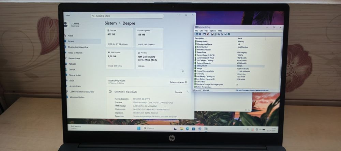Click the first icon in the BatteryInfoView toolbar
This screenshot has height=151, width=341.
(197, 34)
